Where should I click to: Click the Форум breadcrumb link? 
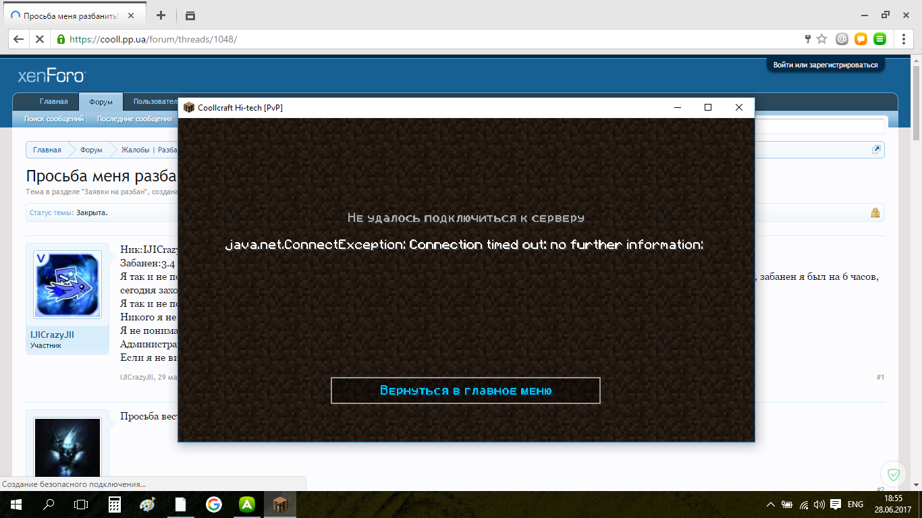click(x=91, y=150)
